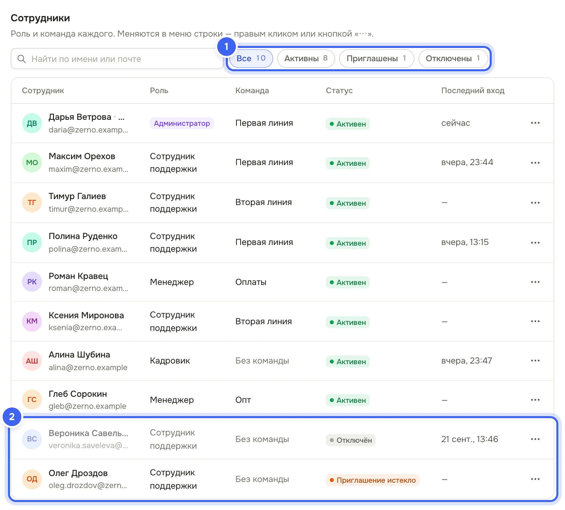Filter by Активны 8 employees
This screenshot has width=565, height=510.
pyautogui.click(x=306, y=59)
